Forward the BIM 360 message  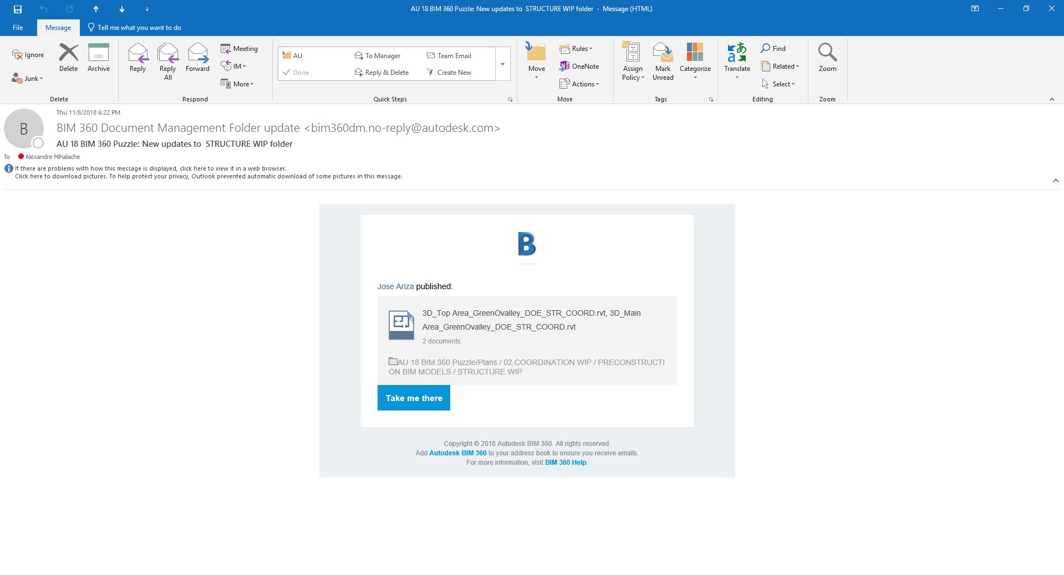click(x=197, y=58)
